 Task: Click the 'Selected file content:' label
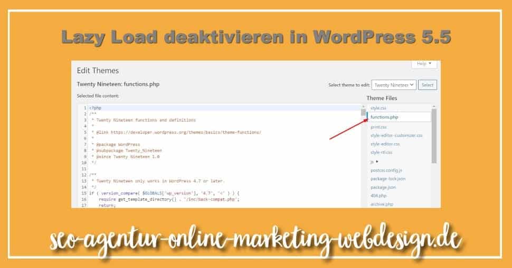pos(98,96)
